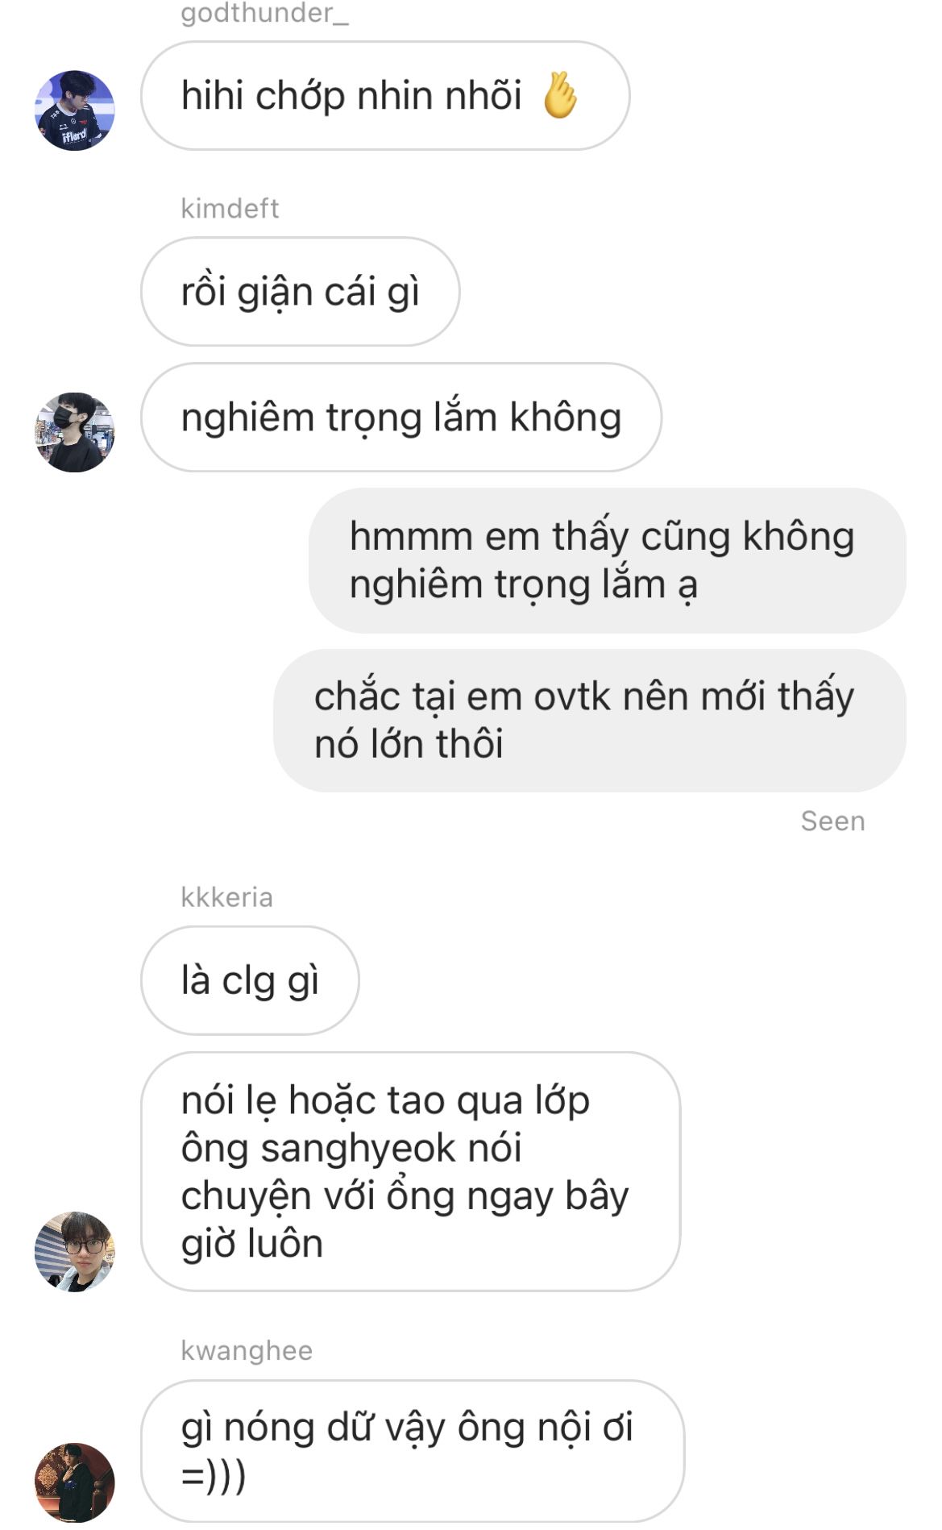Open kkkeria's avatar with glasses
Image resolution: width=942 pixels, height=1530 pixels.
pos(75,1251)
